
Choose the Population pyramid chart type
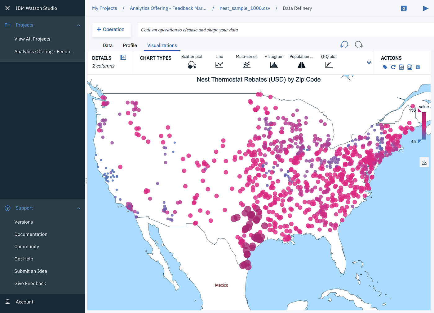click(x=301, y=61)
